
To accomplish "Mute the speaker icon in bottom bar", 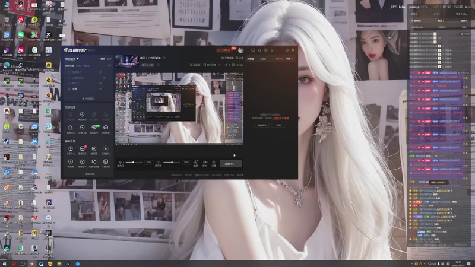I will 158,162.
